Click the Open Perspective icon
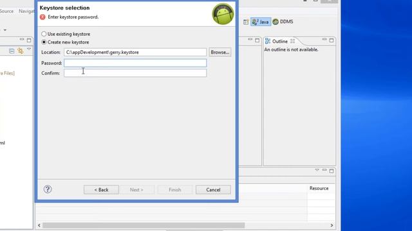The width and height of the screenshot is (412, 231). coord(246,22)
